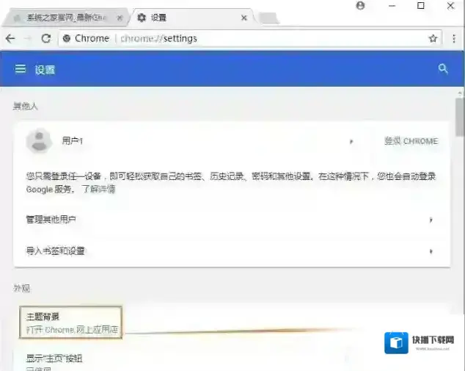Bookmark this page with the star icon

tap(433, 38)
